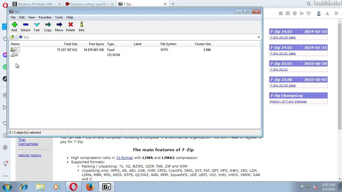
Task: Open the Favorites menu
Action: coord(45,17)
